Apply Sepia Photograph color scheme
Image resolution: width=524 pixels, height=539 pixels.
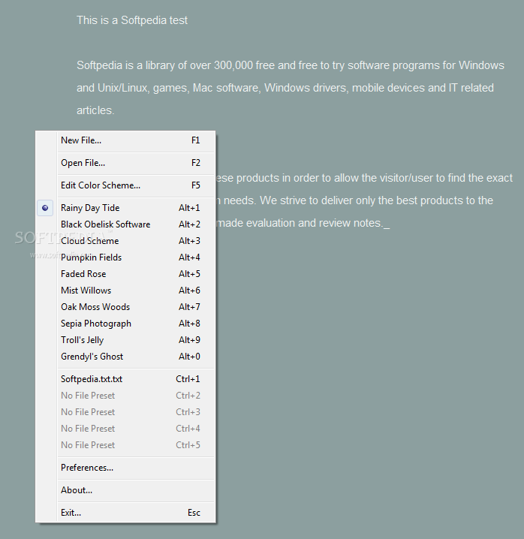[x=126, y=324]
